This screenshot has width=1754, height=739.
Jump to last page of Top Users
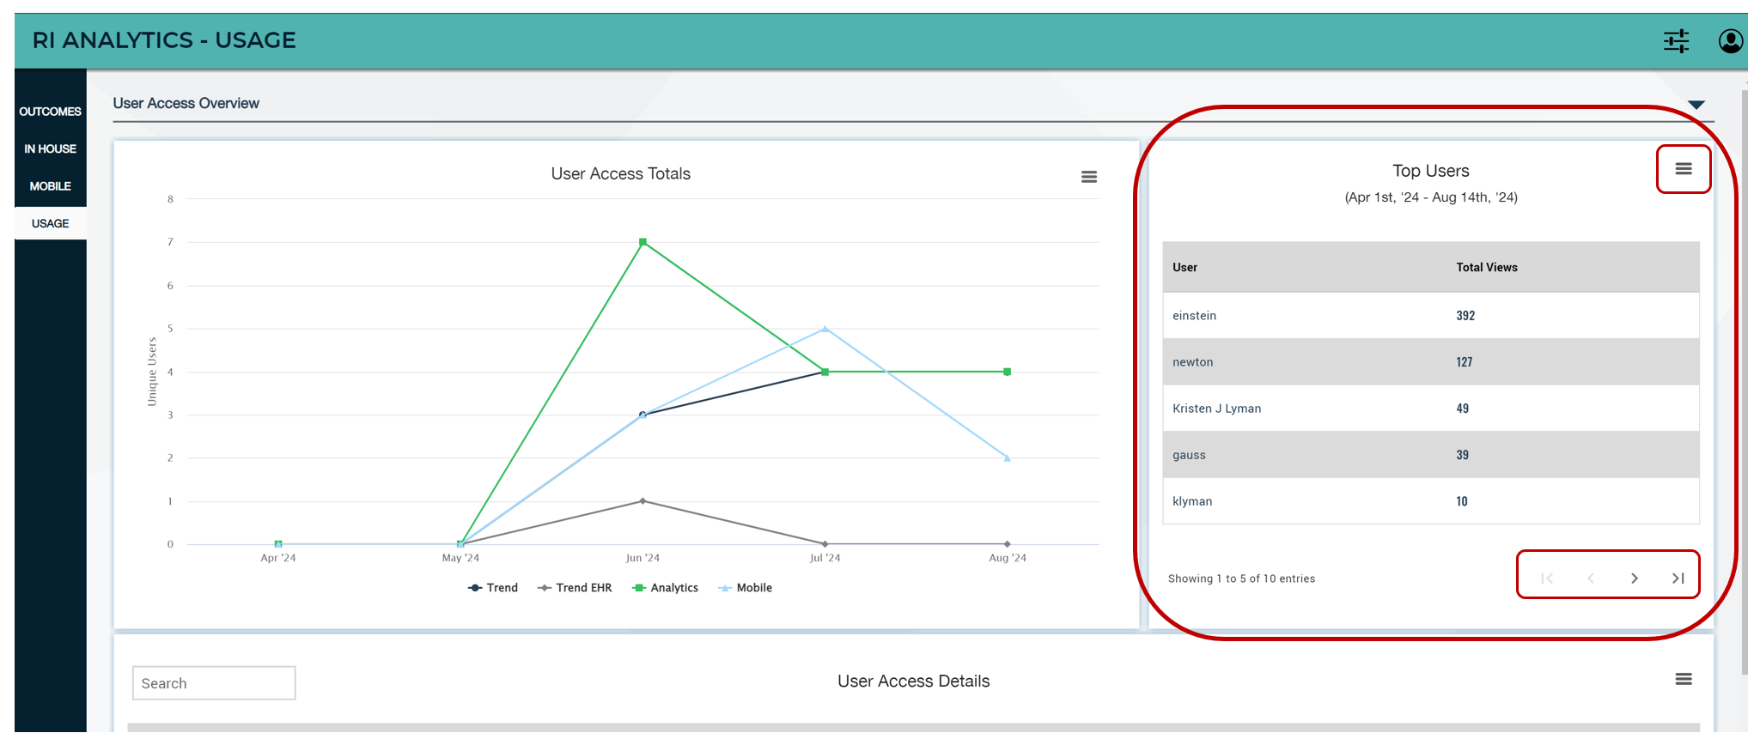pos(1678,578)
